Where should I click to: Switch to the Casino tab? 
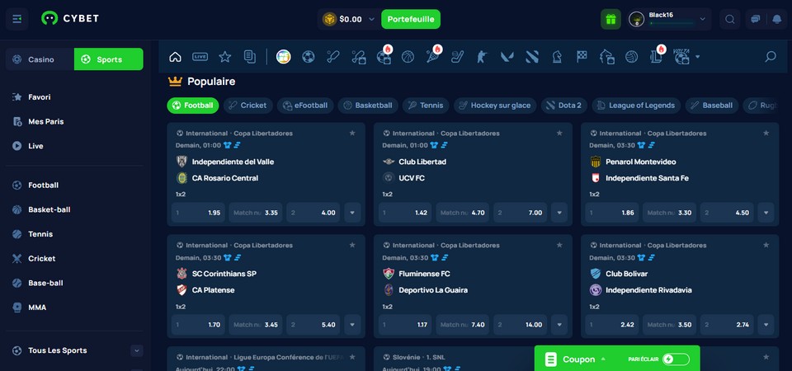[40, 59]
